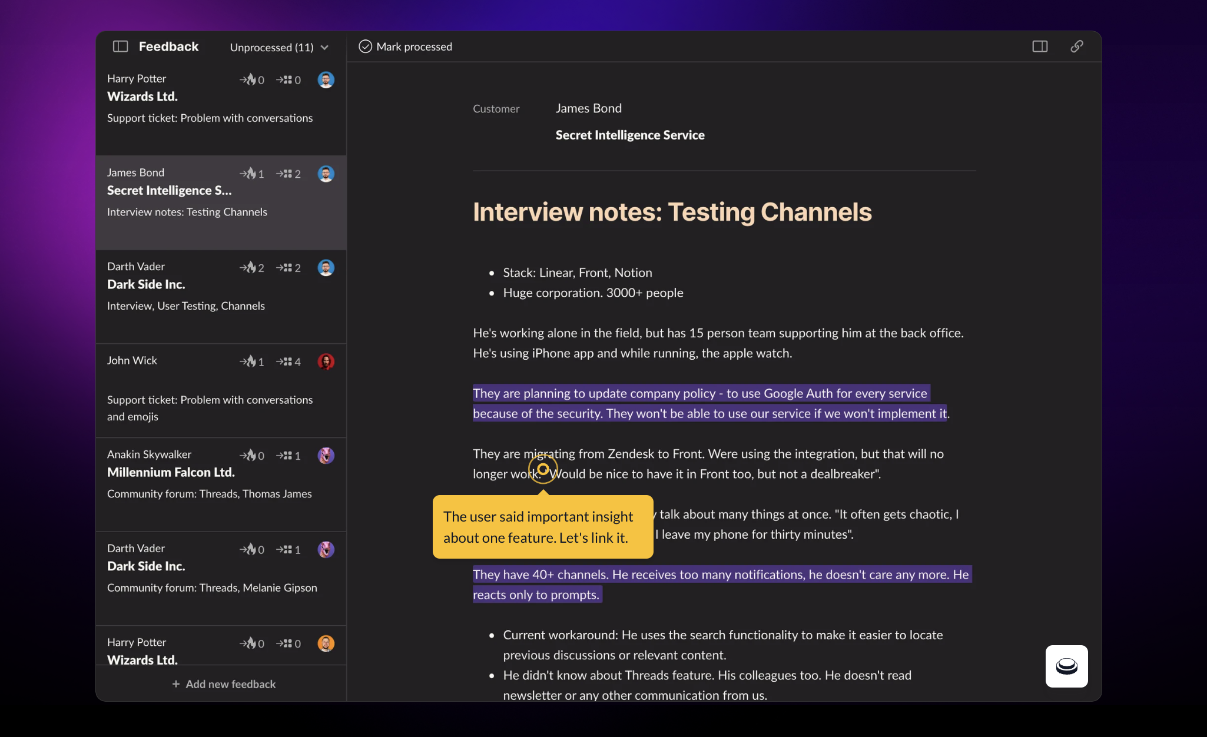Open the John Wick support ticket feedback
The height and width of the screenshot is (737, 1207).
click(x=210, y=400)
